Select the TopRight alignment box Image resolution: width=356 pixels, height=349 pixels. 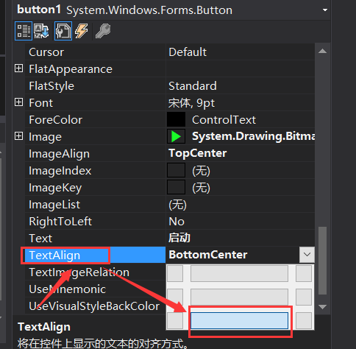pyautogui.click(x=304, y=273)
